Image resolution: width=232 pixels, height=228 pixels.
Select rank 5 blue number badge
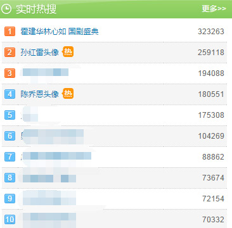click(10, 115)
